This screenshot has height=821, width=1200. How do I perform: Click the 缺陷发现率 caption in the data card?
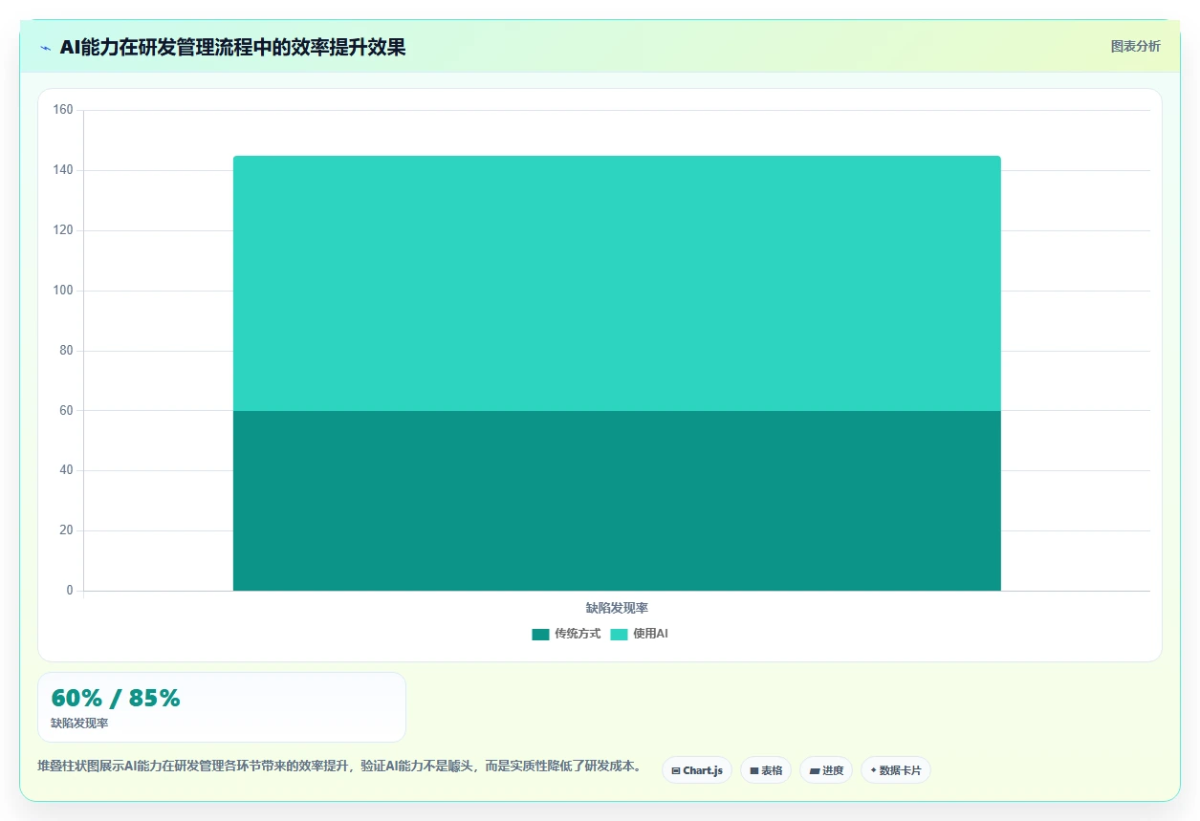(x=79, y=724)
